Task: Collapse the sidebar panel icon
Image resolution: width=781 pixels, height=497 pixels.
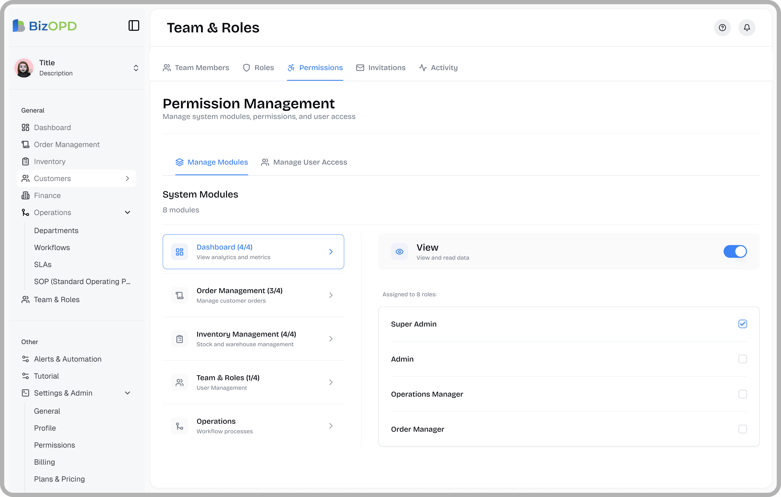Action: (x=134, y=25)
